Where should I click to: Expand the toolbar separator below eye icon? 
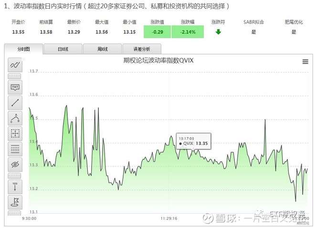point(14,176)
